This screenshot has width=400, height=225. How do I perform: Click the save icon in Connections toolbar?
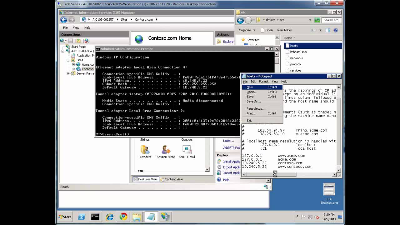point(71,41)
